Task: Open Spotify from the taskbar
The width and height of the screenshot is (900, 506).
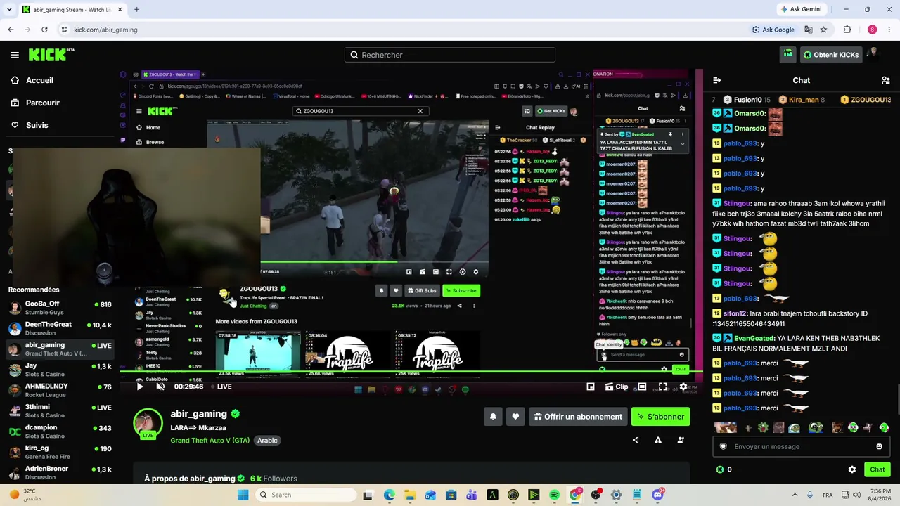Action: pyautogui.click(x=554, y=495)
